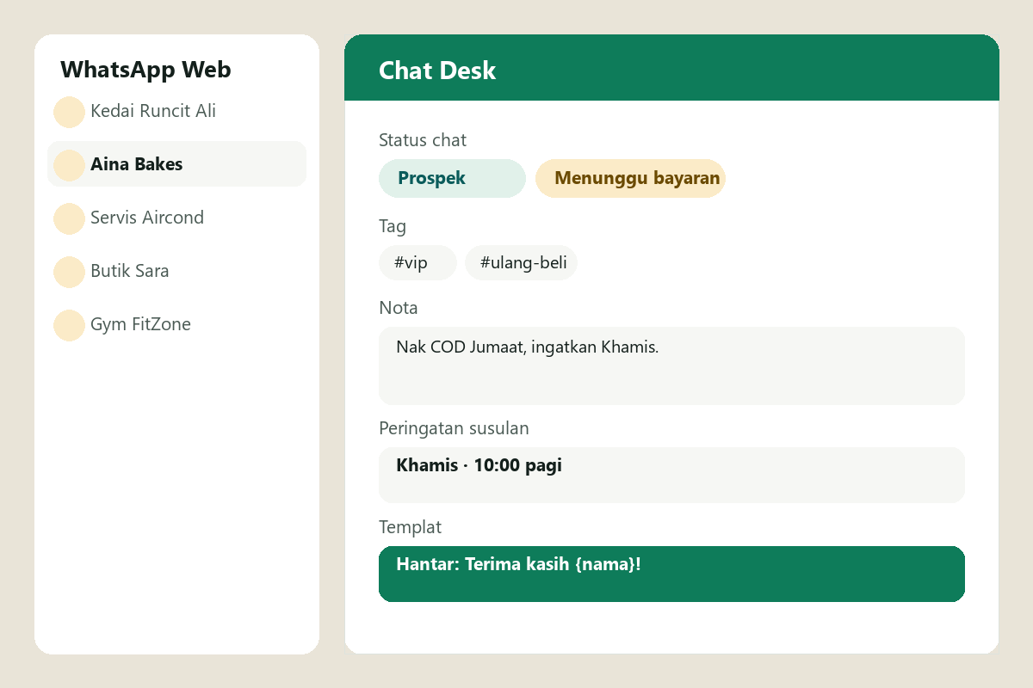Click the Aina Bakes avatar circle
This screenshot has height=688, width=1033.
69,165
